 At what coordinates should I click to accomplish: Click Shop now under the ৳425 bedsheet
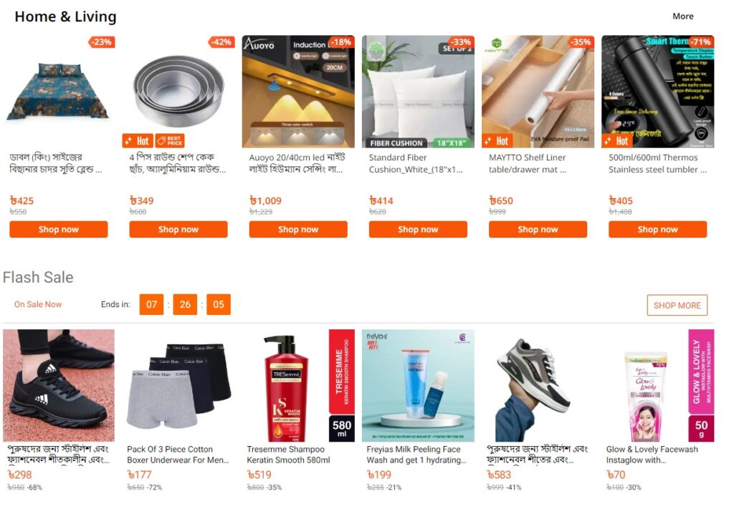pos(59,229)
